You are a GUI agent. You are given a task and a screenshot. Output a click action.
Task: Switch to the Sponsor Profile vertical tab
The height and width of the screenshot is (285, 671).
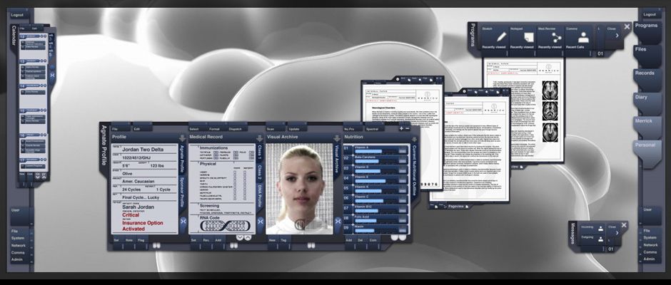click(x=182, y=192)
